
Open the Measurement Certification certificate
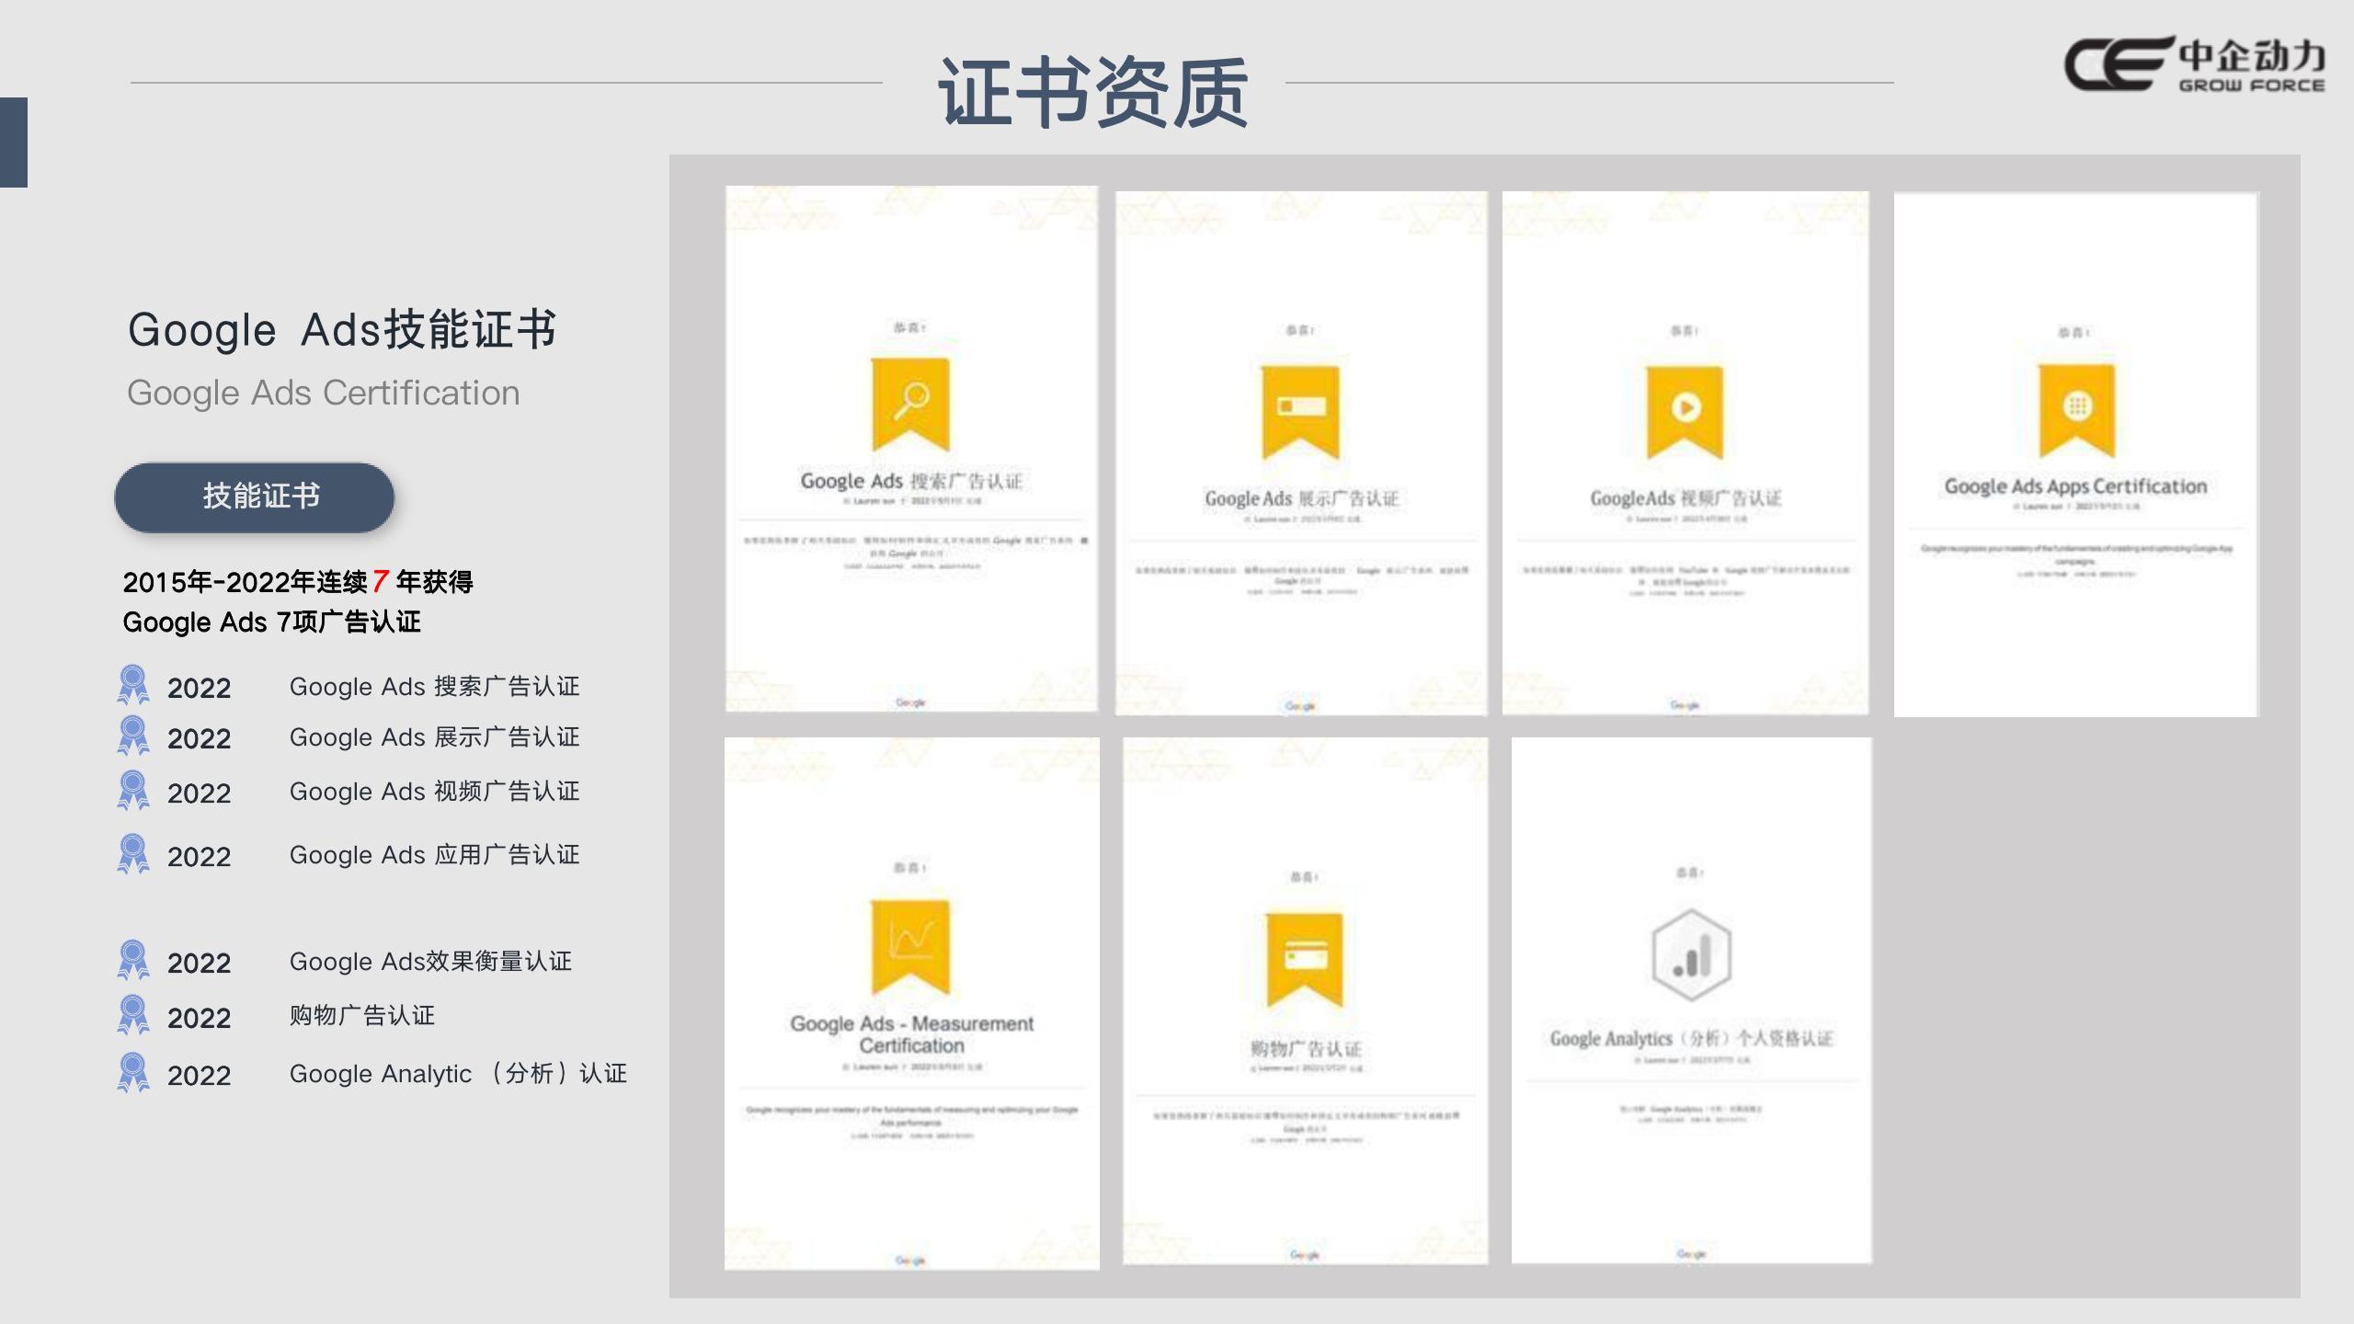(x=911, y=1003)
